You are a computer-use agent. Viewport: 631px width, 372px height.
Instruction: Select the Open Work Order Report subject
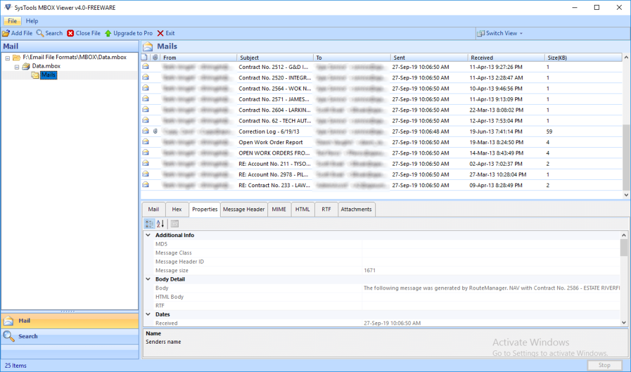pyautogui.click(x=271, y=142)
